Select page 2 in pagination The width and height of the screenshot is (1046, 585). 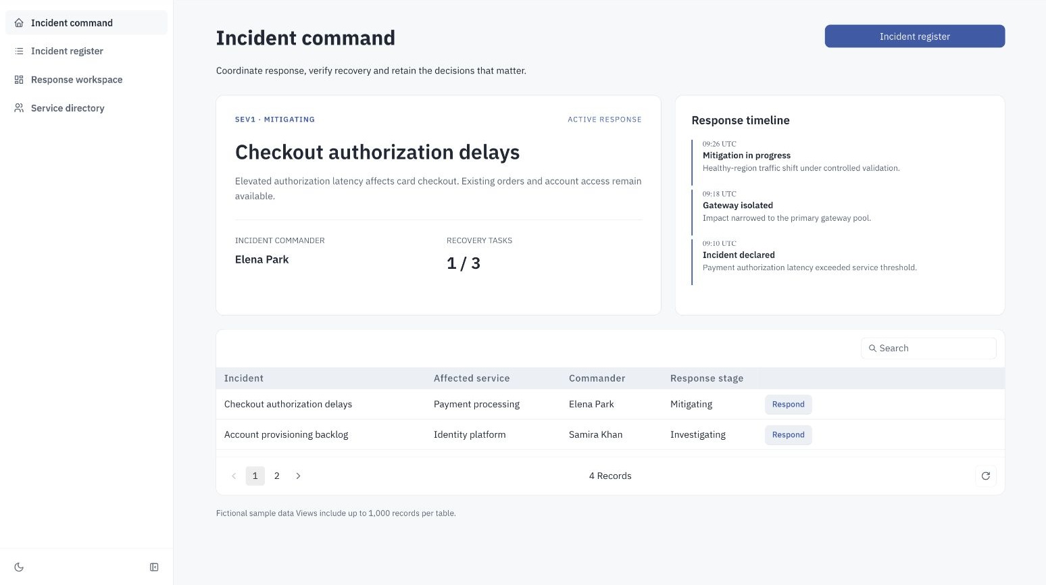click(x=276, y=476)
